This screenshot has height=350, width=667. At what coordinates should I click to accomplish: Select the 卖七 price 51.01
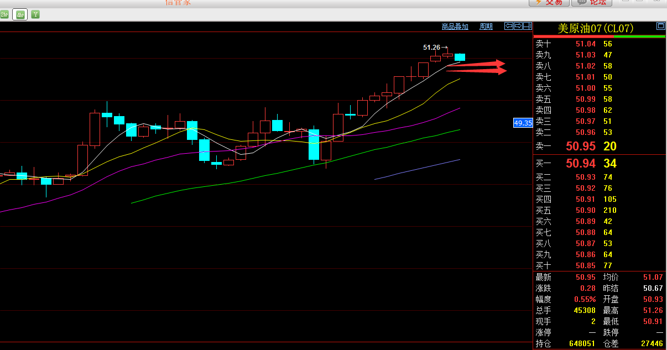click(586, 77)
